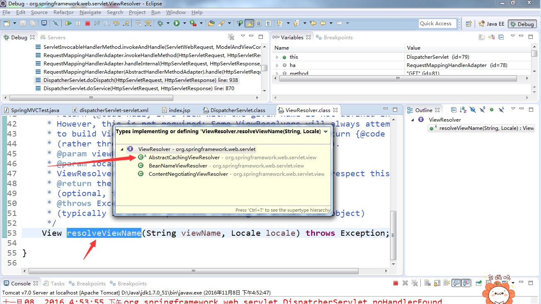Screen dimensions: 541x304
Task: Collapse ViewResolver node in types popup
Action: tap(121, 149)
